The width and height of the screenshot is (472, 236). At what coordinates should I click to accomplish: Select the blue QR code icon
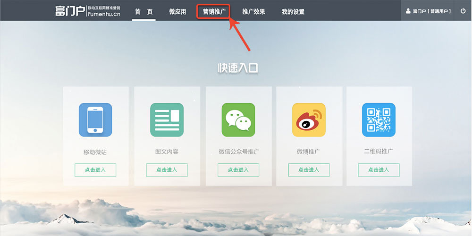pos(379,120)
